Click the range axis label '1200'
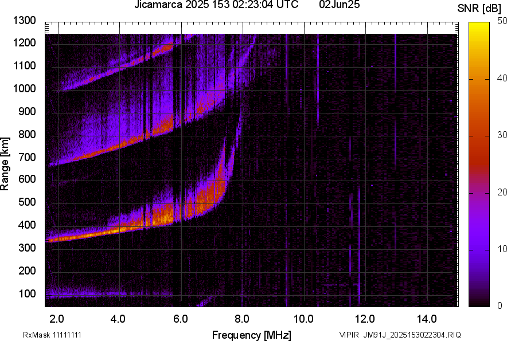The height and width of the screenshot is (341, 507). coord(24,42)
